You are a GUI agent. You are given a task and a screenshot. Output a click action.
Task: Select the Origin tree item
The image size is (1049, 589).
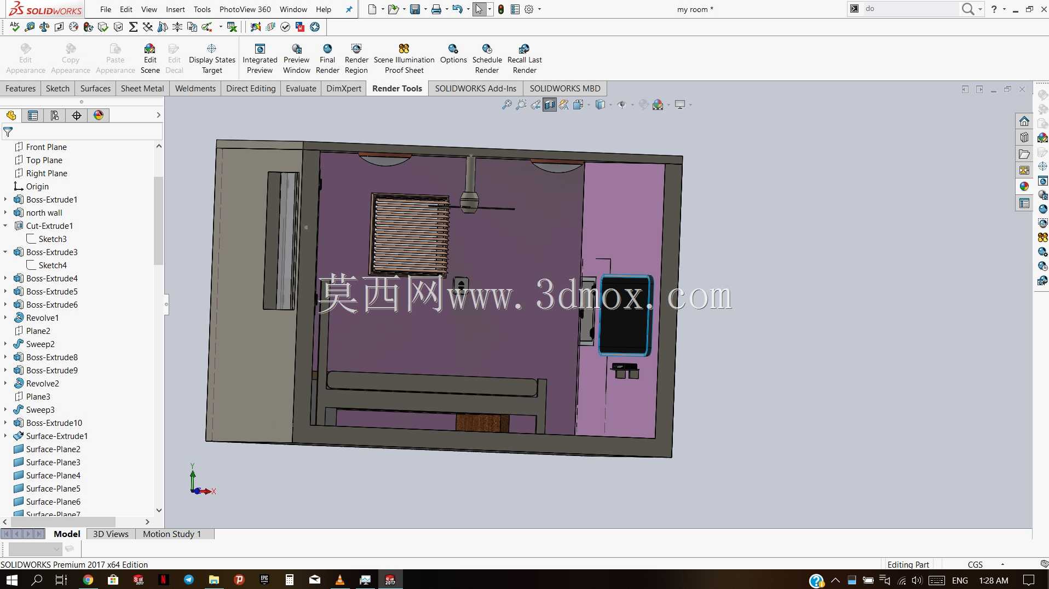37,187
